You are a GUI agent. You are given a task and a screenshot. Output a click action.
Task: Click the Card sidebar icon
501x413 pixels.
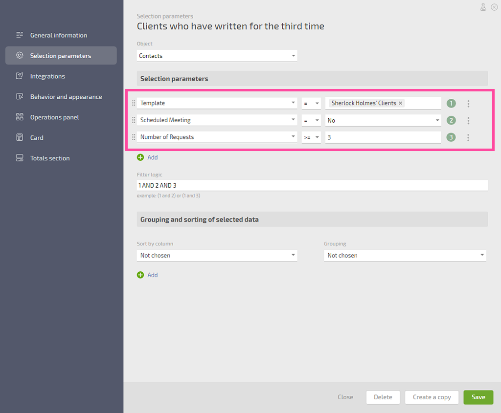[x=20, y=137]
